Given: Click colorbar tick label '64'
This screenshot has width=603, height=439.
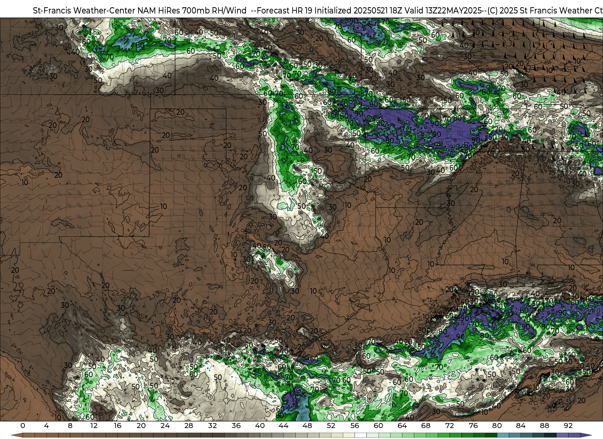Looking at the screenshot, I should click(x=402, y=426).
